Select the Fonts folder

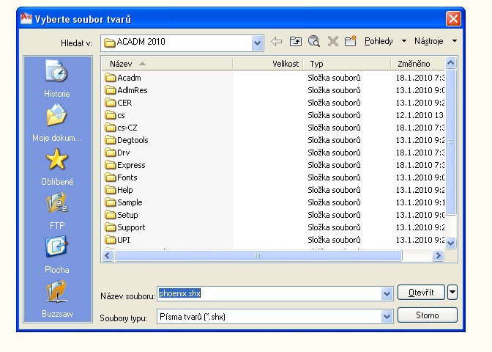(x=127, y=177)
